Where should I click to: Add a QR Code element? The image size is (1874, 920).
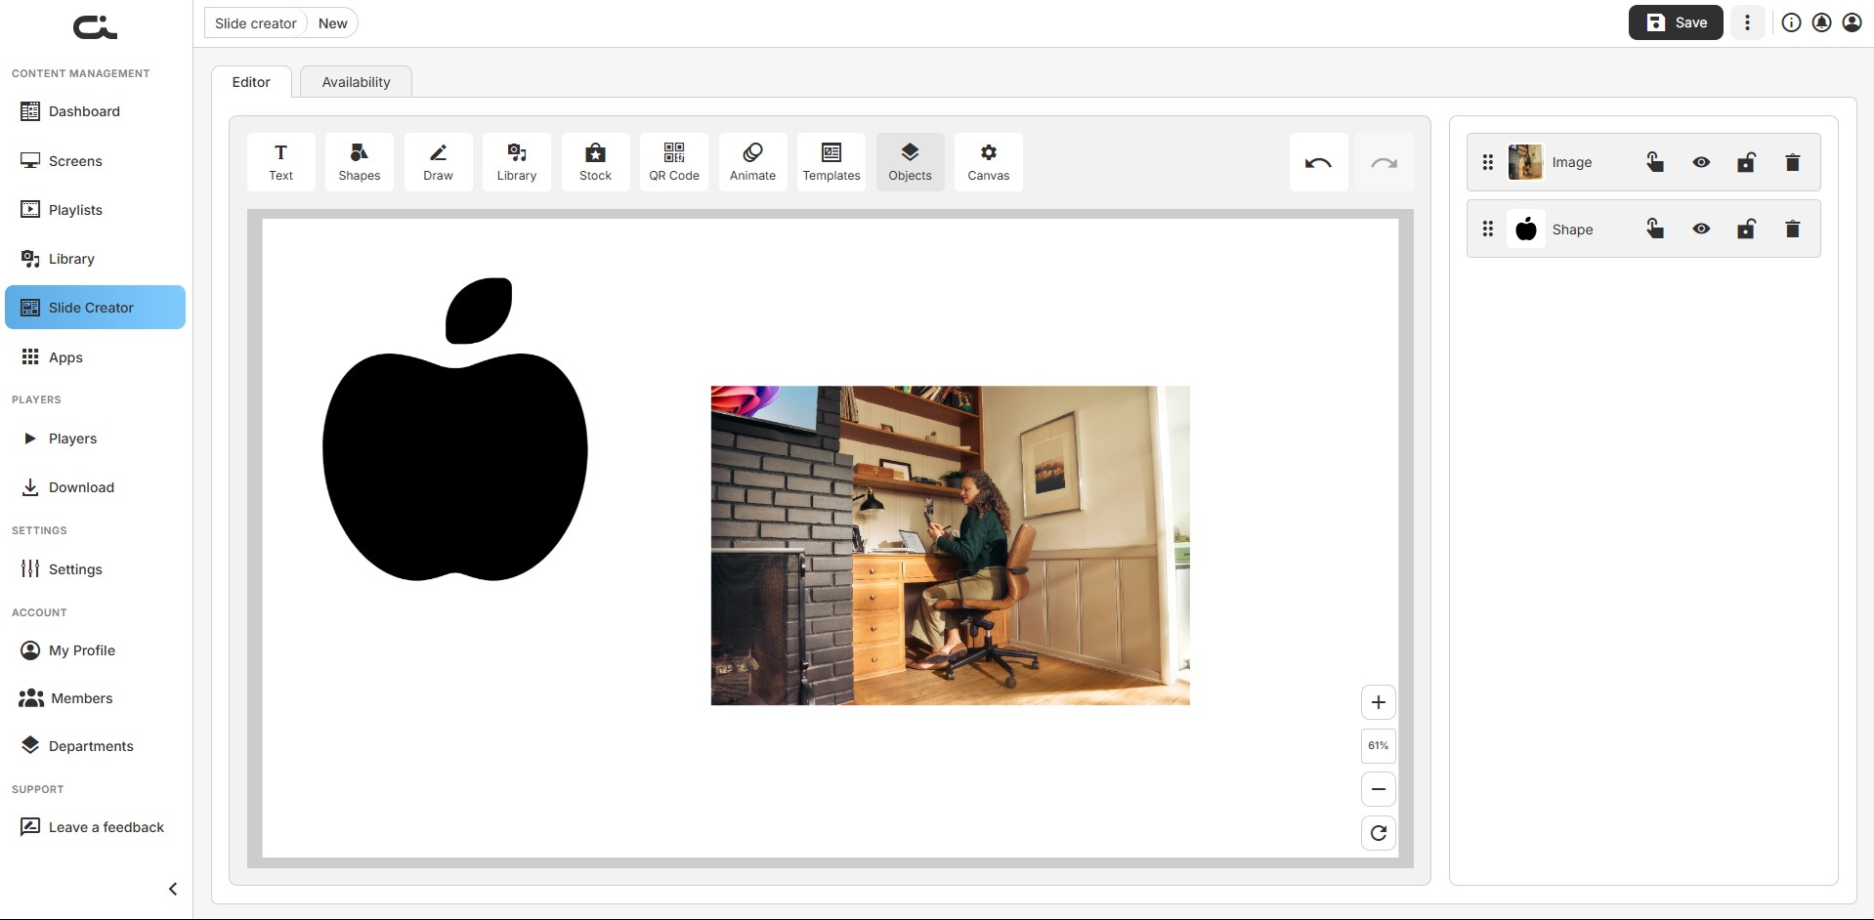pyautogui.click(x=674, y=162)
